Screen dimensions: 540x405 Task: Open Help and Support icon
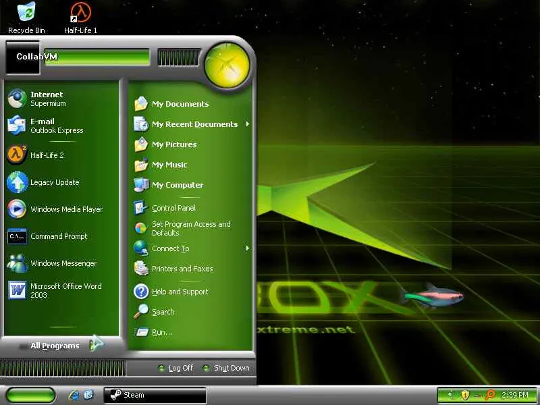[x=141, y=292]
